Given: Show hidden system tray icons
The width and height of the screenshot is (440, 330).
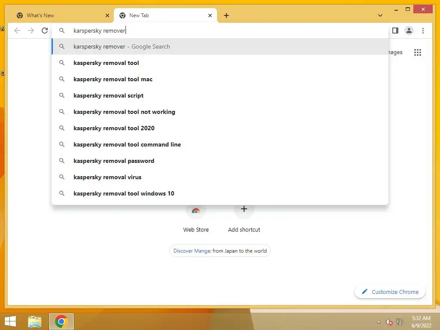Looking at the screenshot, I should coord(379,322).
